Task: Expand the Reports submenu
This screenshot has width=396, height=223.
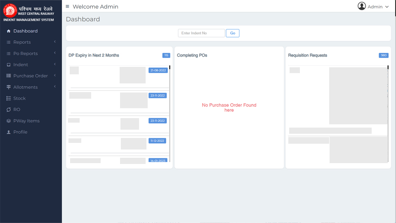Action: 55,42
